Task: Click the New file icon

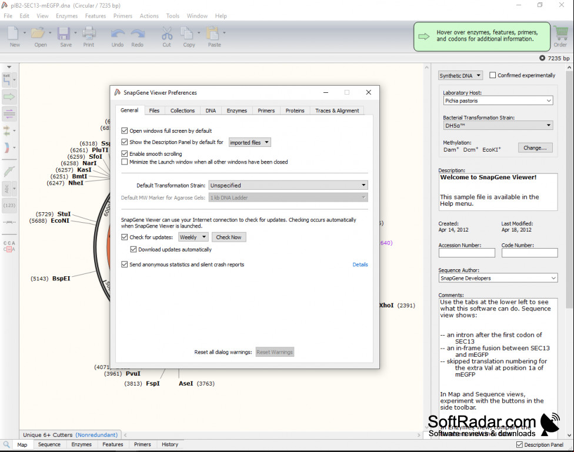Action: point(13,33)
